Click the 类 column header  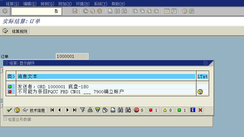click(11, 76)
